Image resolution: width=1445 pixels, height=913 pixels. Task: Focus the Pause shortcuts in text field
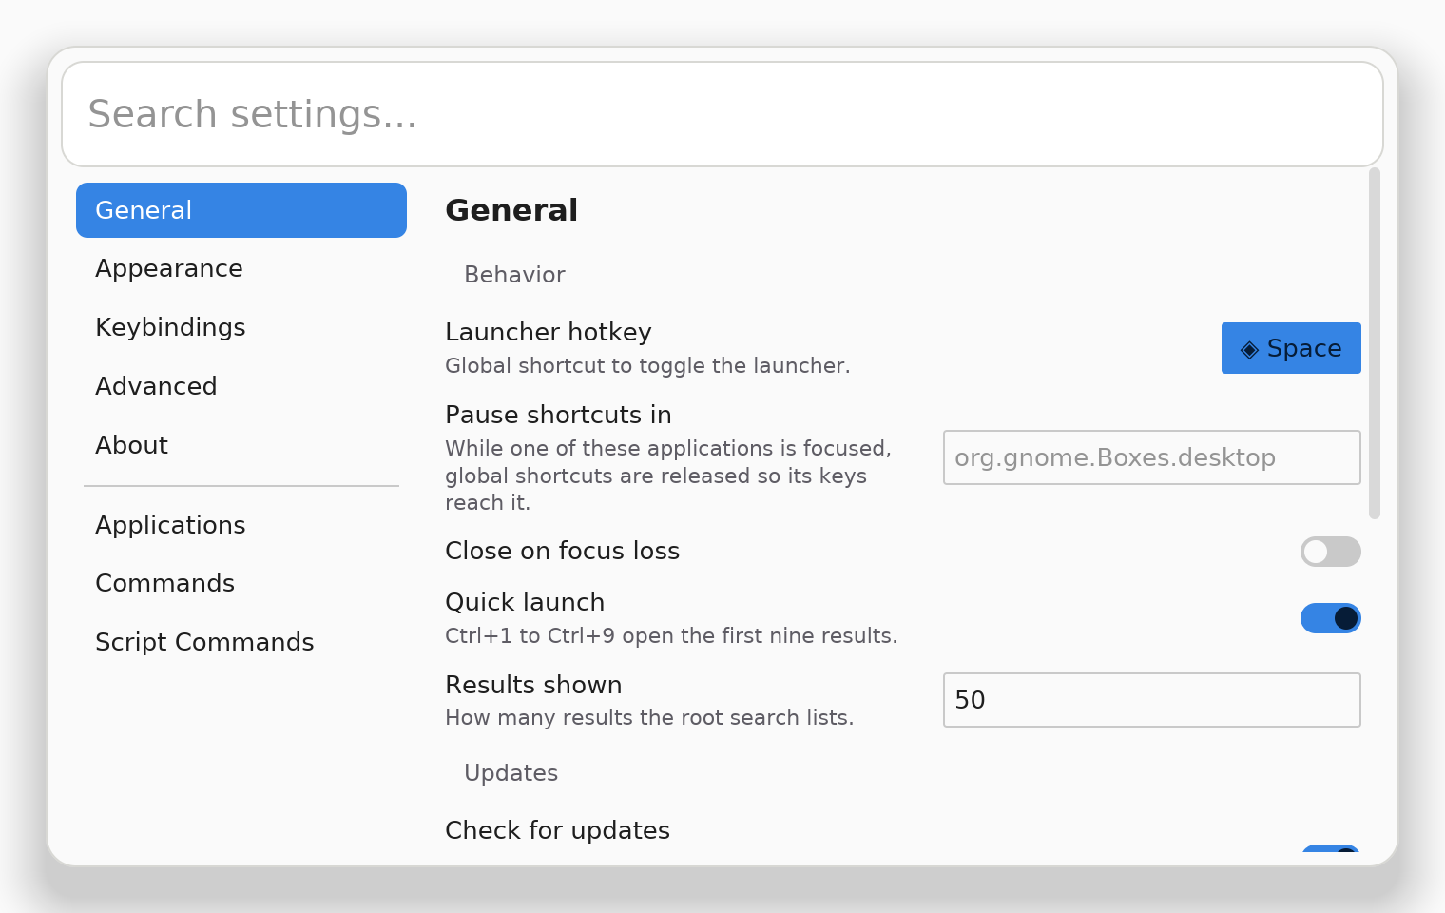click(1152, 457)
